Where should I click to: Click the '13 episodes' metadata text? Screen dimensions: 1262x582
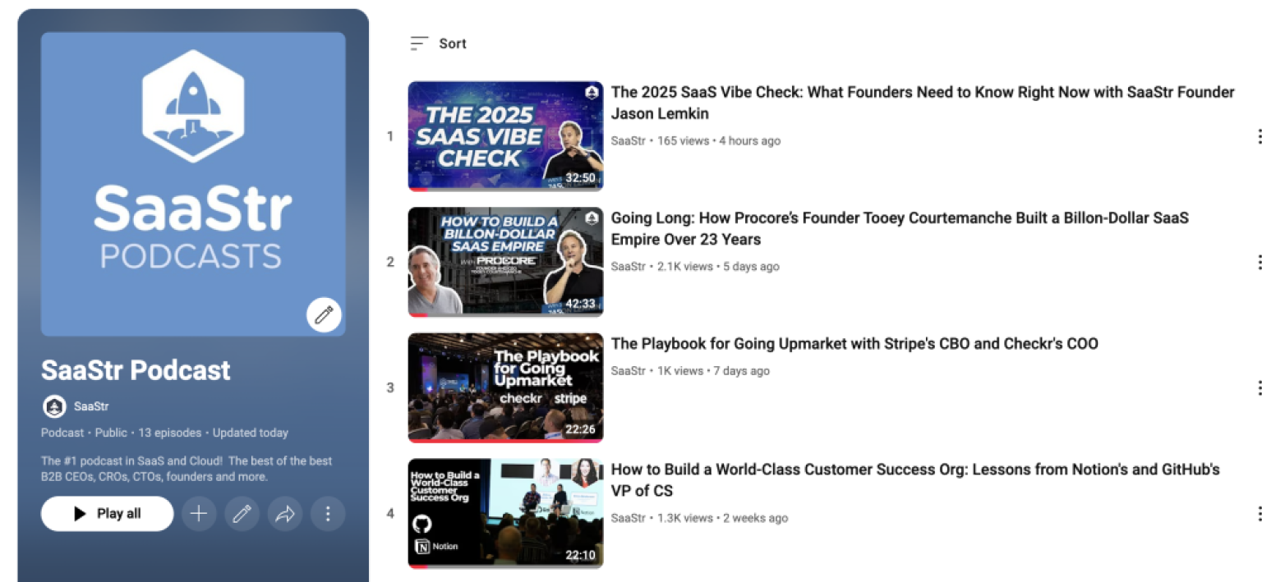170,433
